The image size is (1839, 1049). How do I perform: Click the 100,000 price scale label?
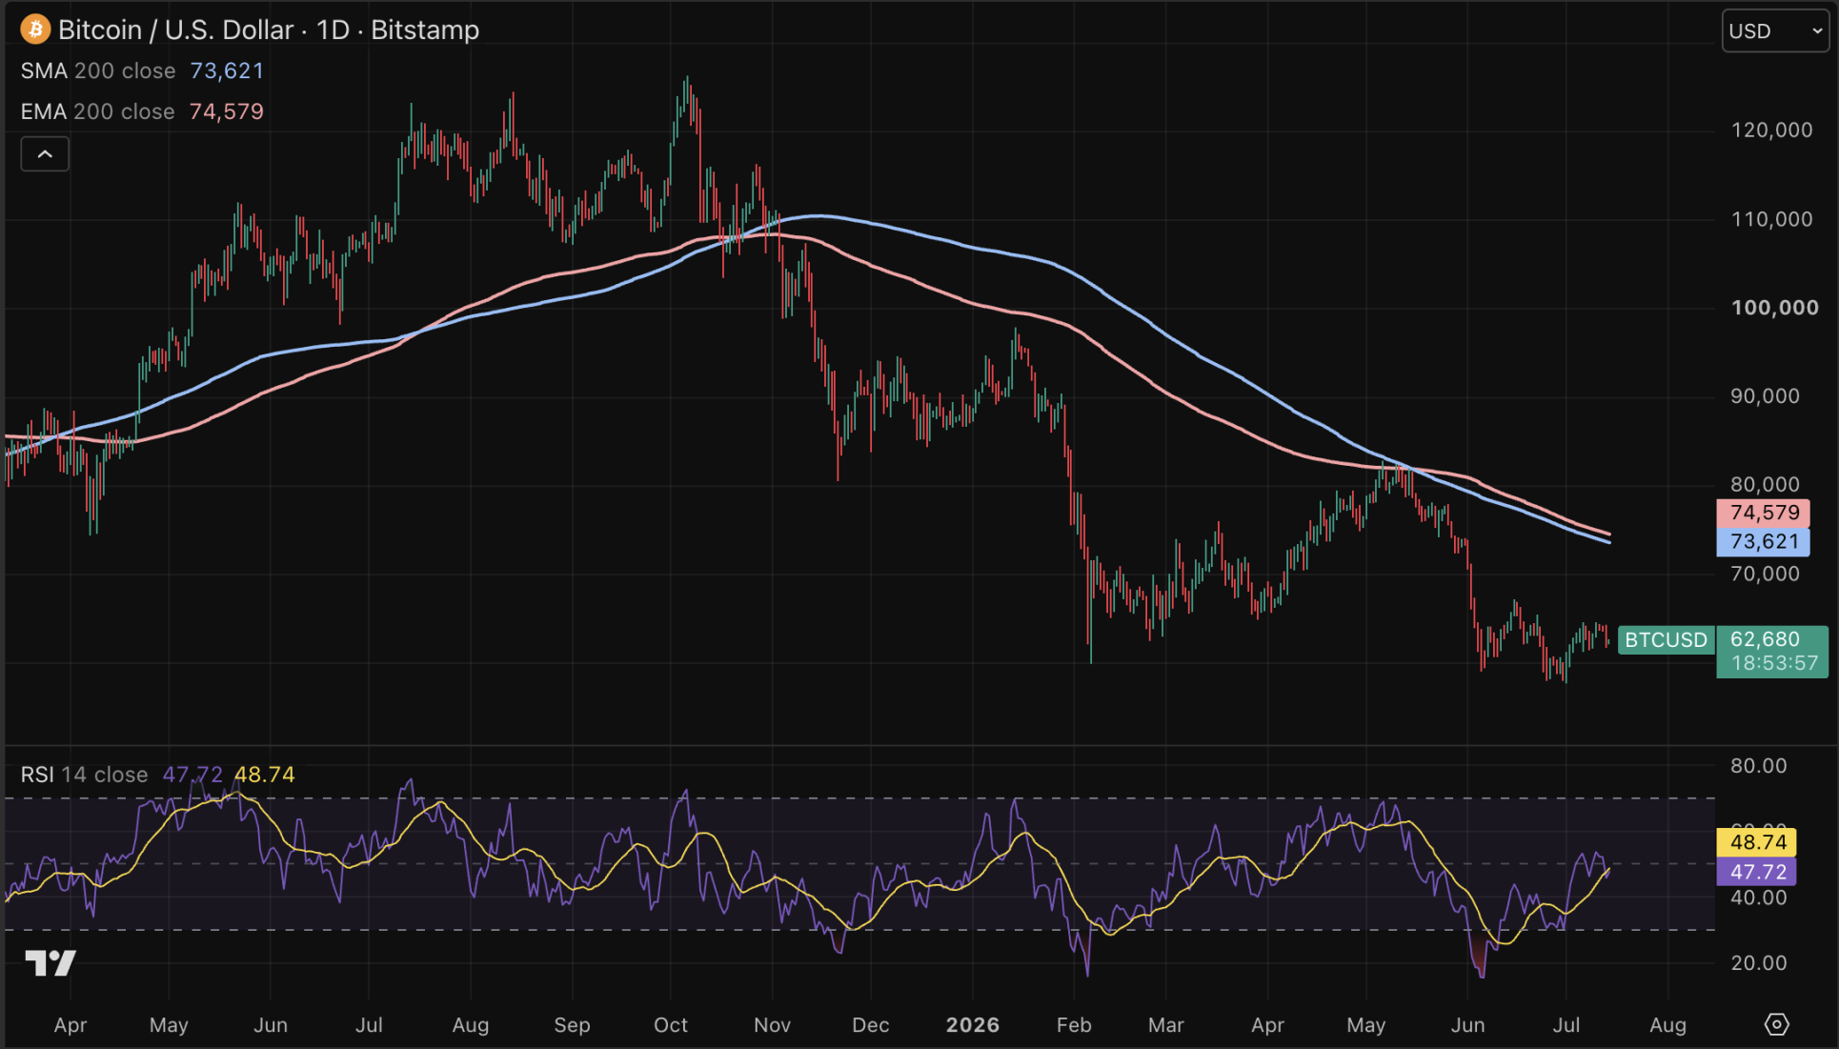click(1774, 308)
